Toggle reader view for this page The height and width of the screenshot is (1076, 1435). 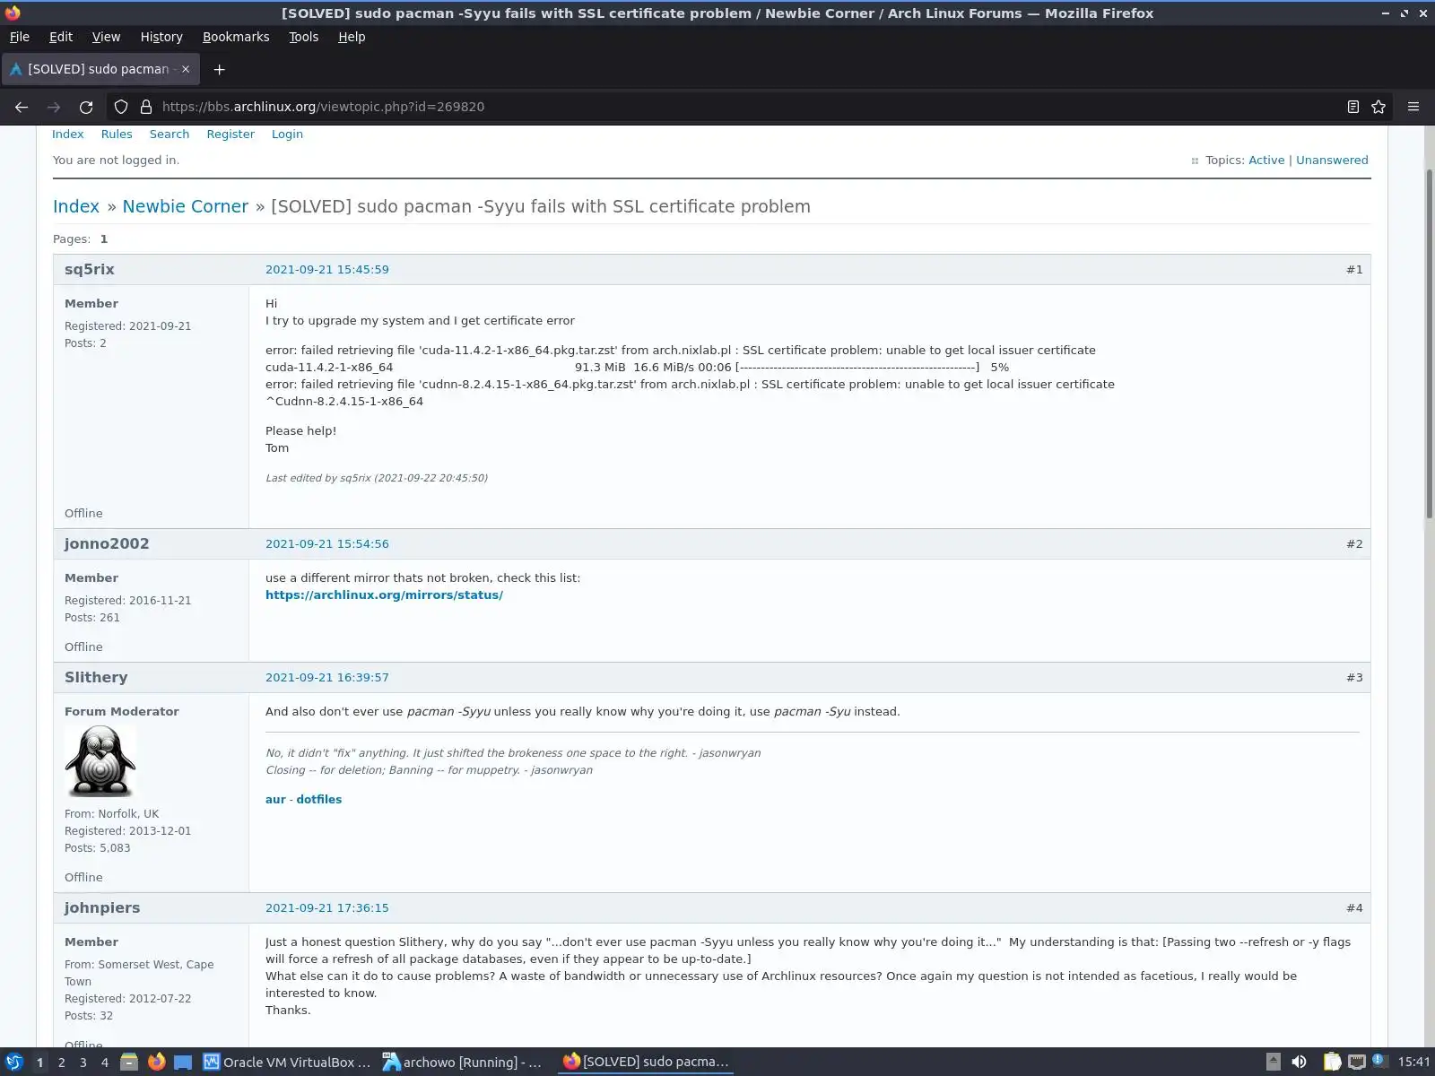point(1352,107)
